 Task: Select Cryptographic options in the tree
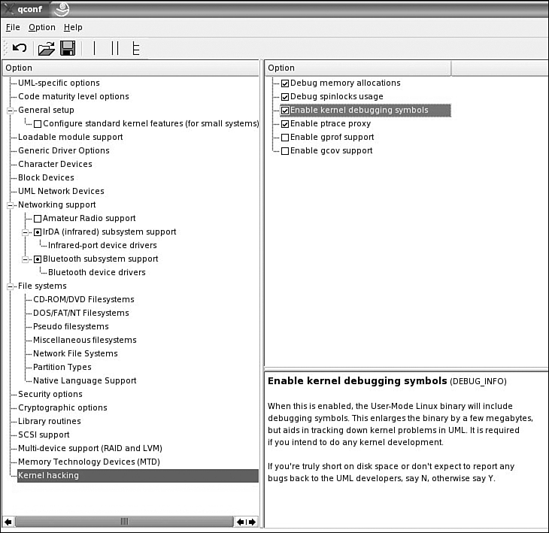62,407
